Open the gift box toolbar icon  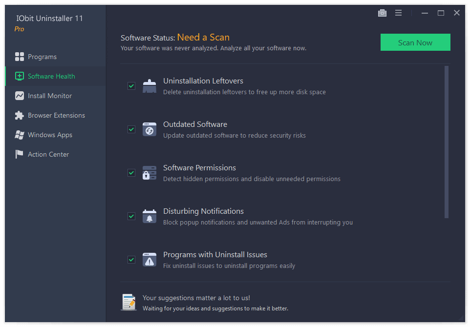coord(382,13)
